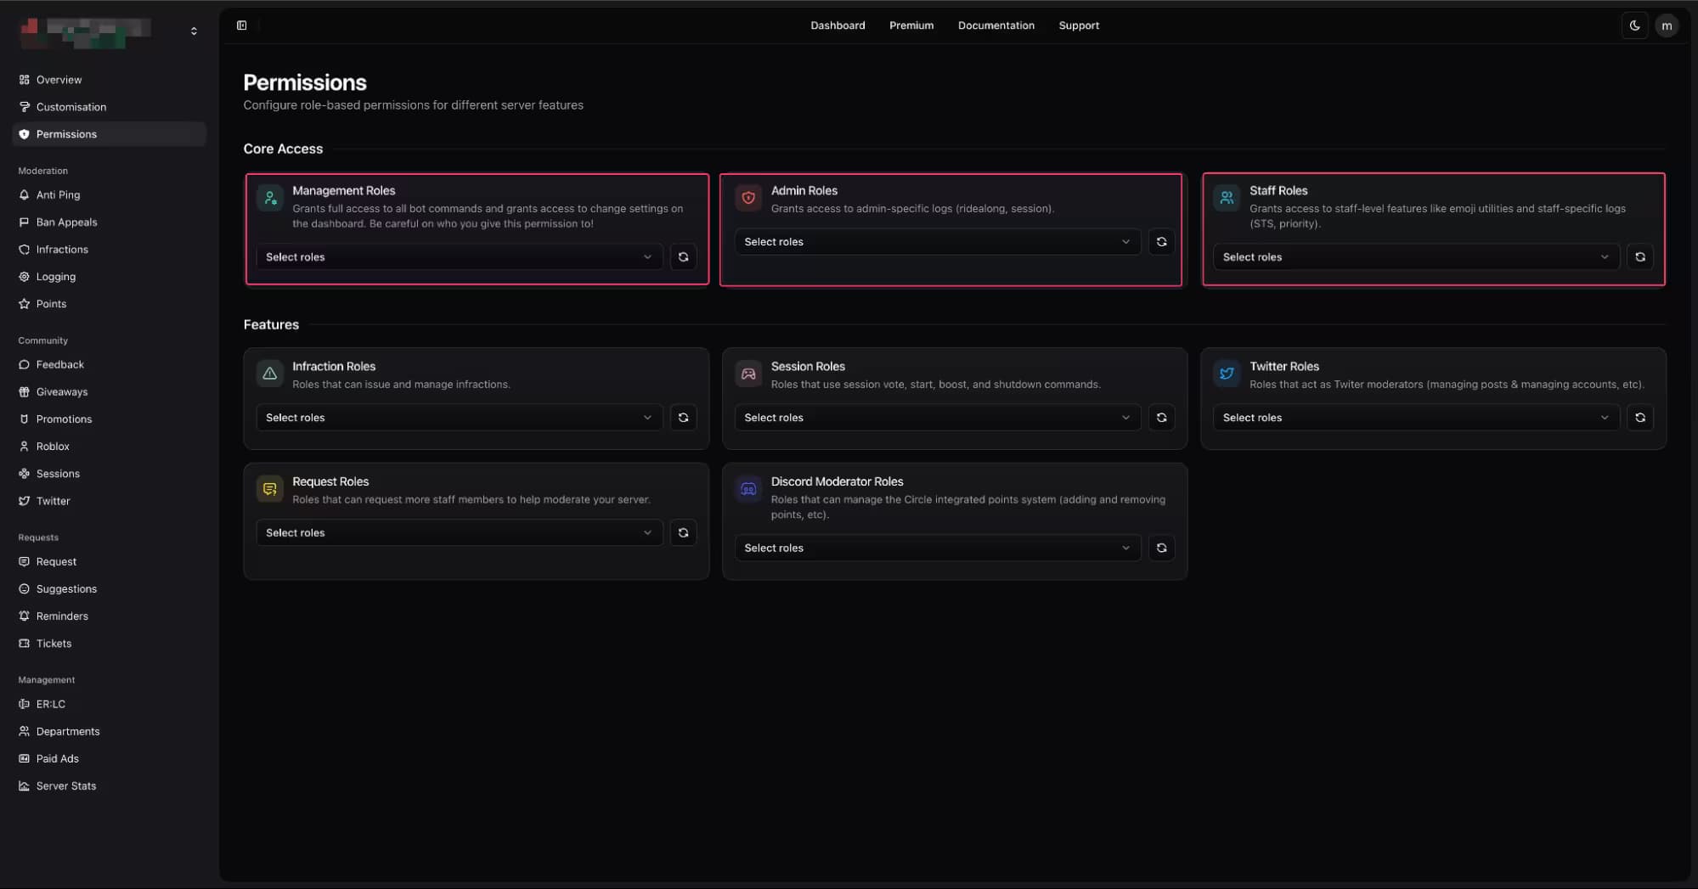Open Customisation in sidebar
The width and height of the screenshot is (1698, 889).
(109, 107)
